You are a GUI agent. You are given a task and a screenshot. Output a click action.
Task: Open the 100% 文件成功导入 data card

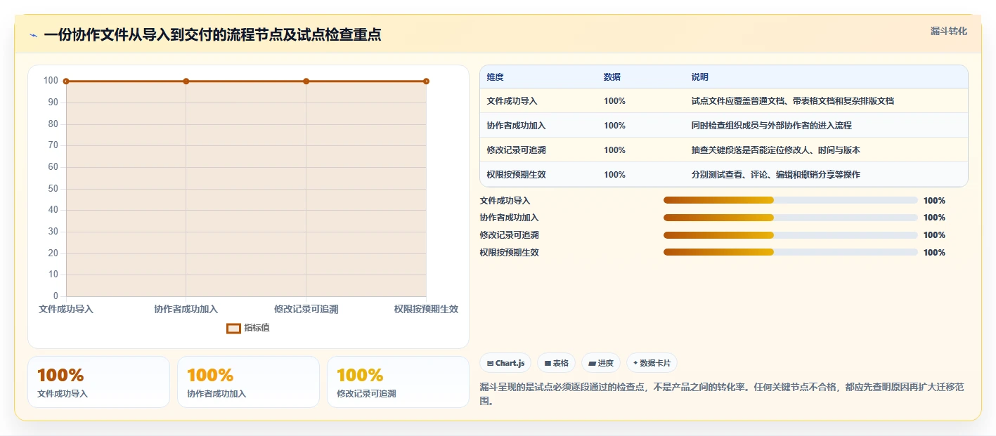pos(98,382)
